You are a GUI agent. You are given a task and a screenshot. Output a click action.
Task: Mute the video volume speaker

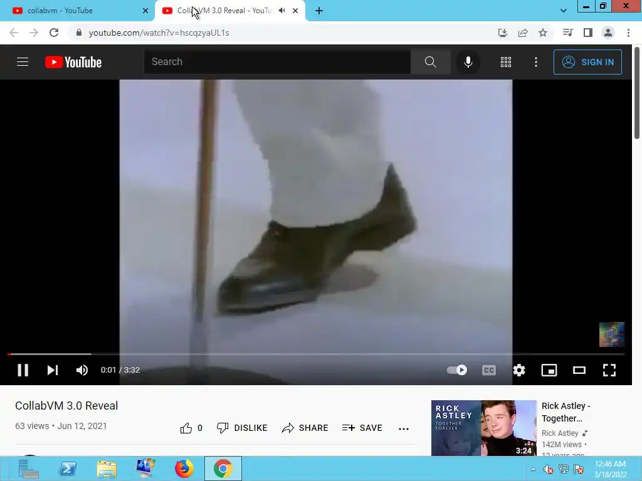pos(82,370)
